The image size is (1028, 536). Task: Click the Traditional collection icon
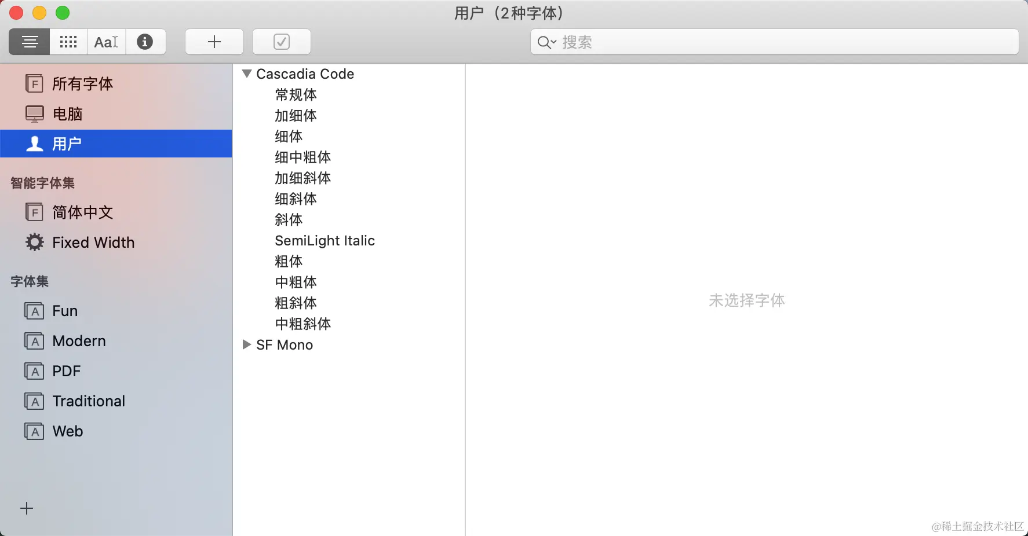tap(34, 401)
